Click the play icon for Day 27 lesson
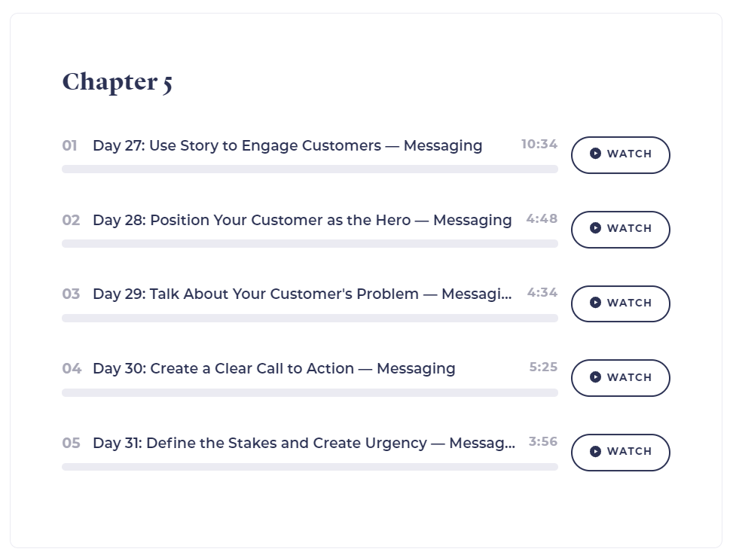This screenshot has width=736, height=558. pyautogui.click(x=595, y=154)
